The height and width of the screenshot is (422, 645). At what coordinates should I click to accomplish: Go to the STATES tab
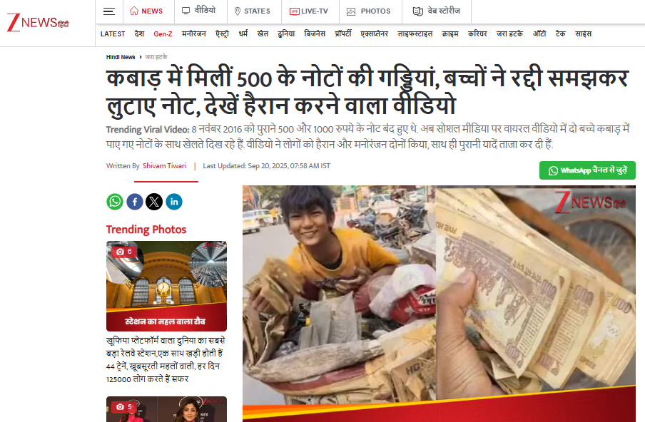coord(252,11)
